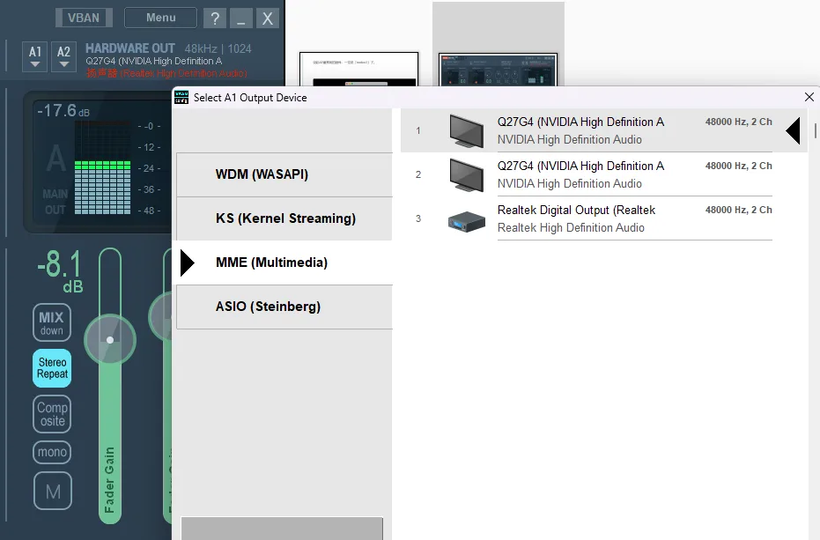The height and width of the screenshot is (540, 820).
Task: Click the gray button at dialog bottom
Action: pos(282,529)
